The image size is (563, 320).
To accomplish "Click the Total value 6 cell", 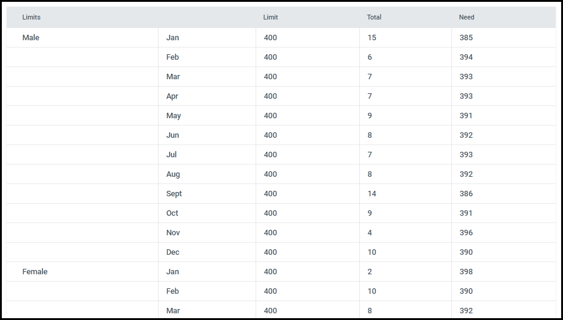I will pyautogui.click(x=406, y=57).
